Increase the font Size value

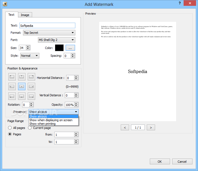[28, 46]
